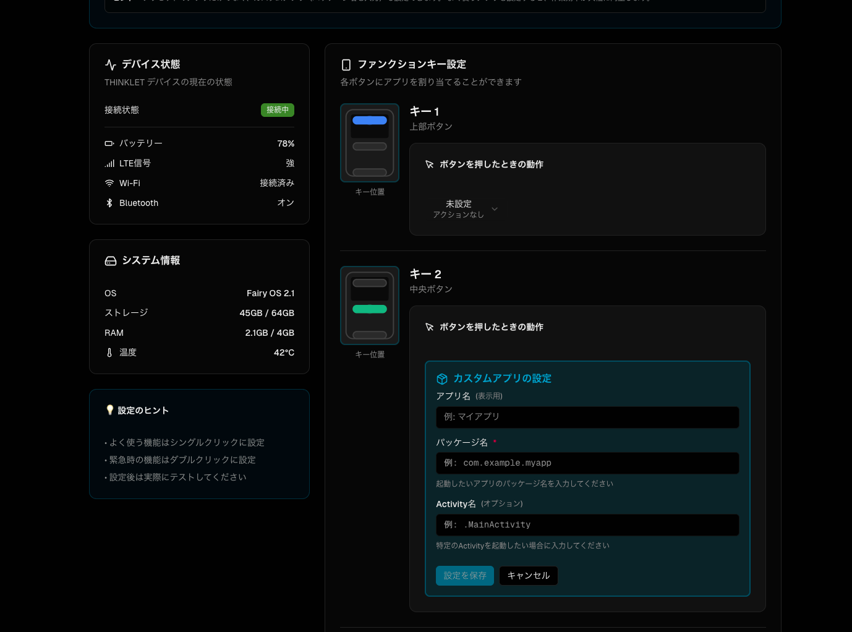Click the Wi-Fi value 接続済み

point(277,183)
